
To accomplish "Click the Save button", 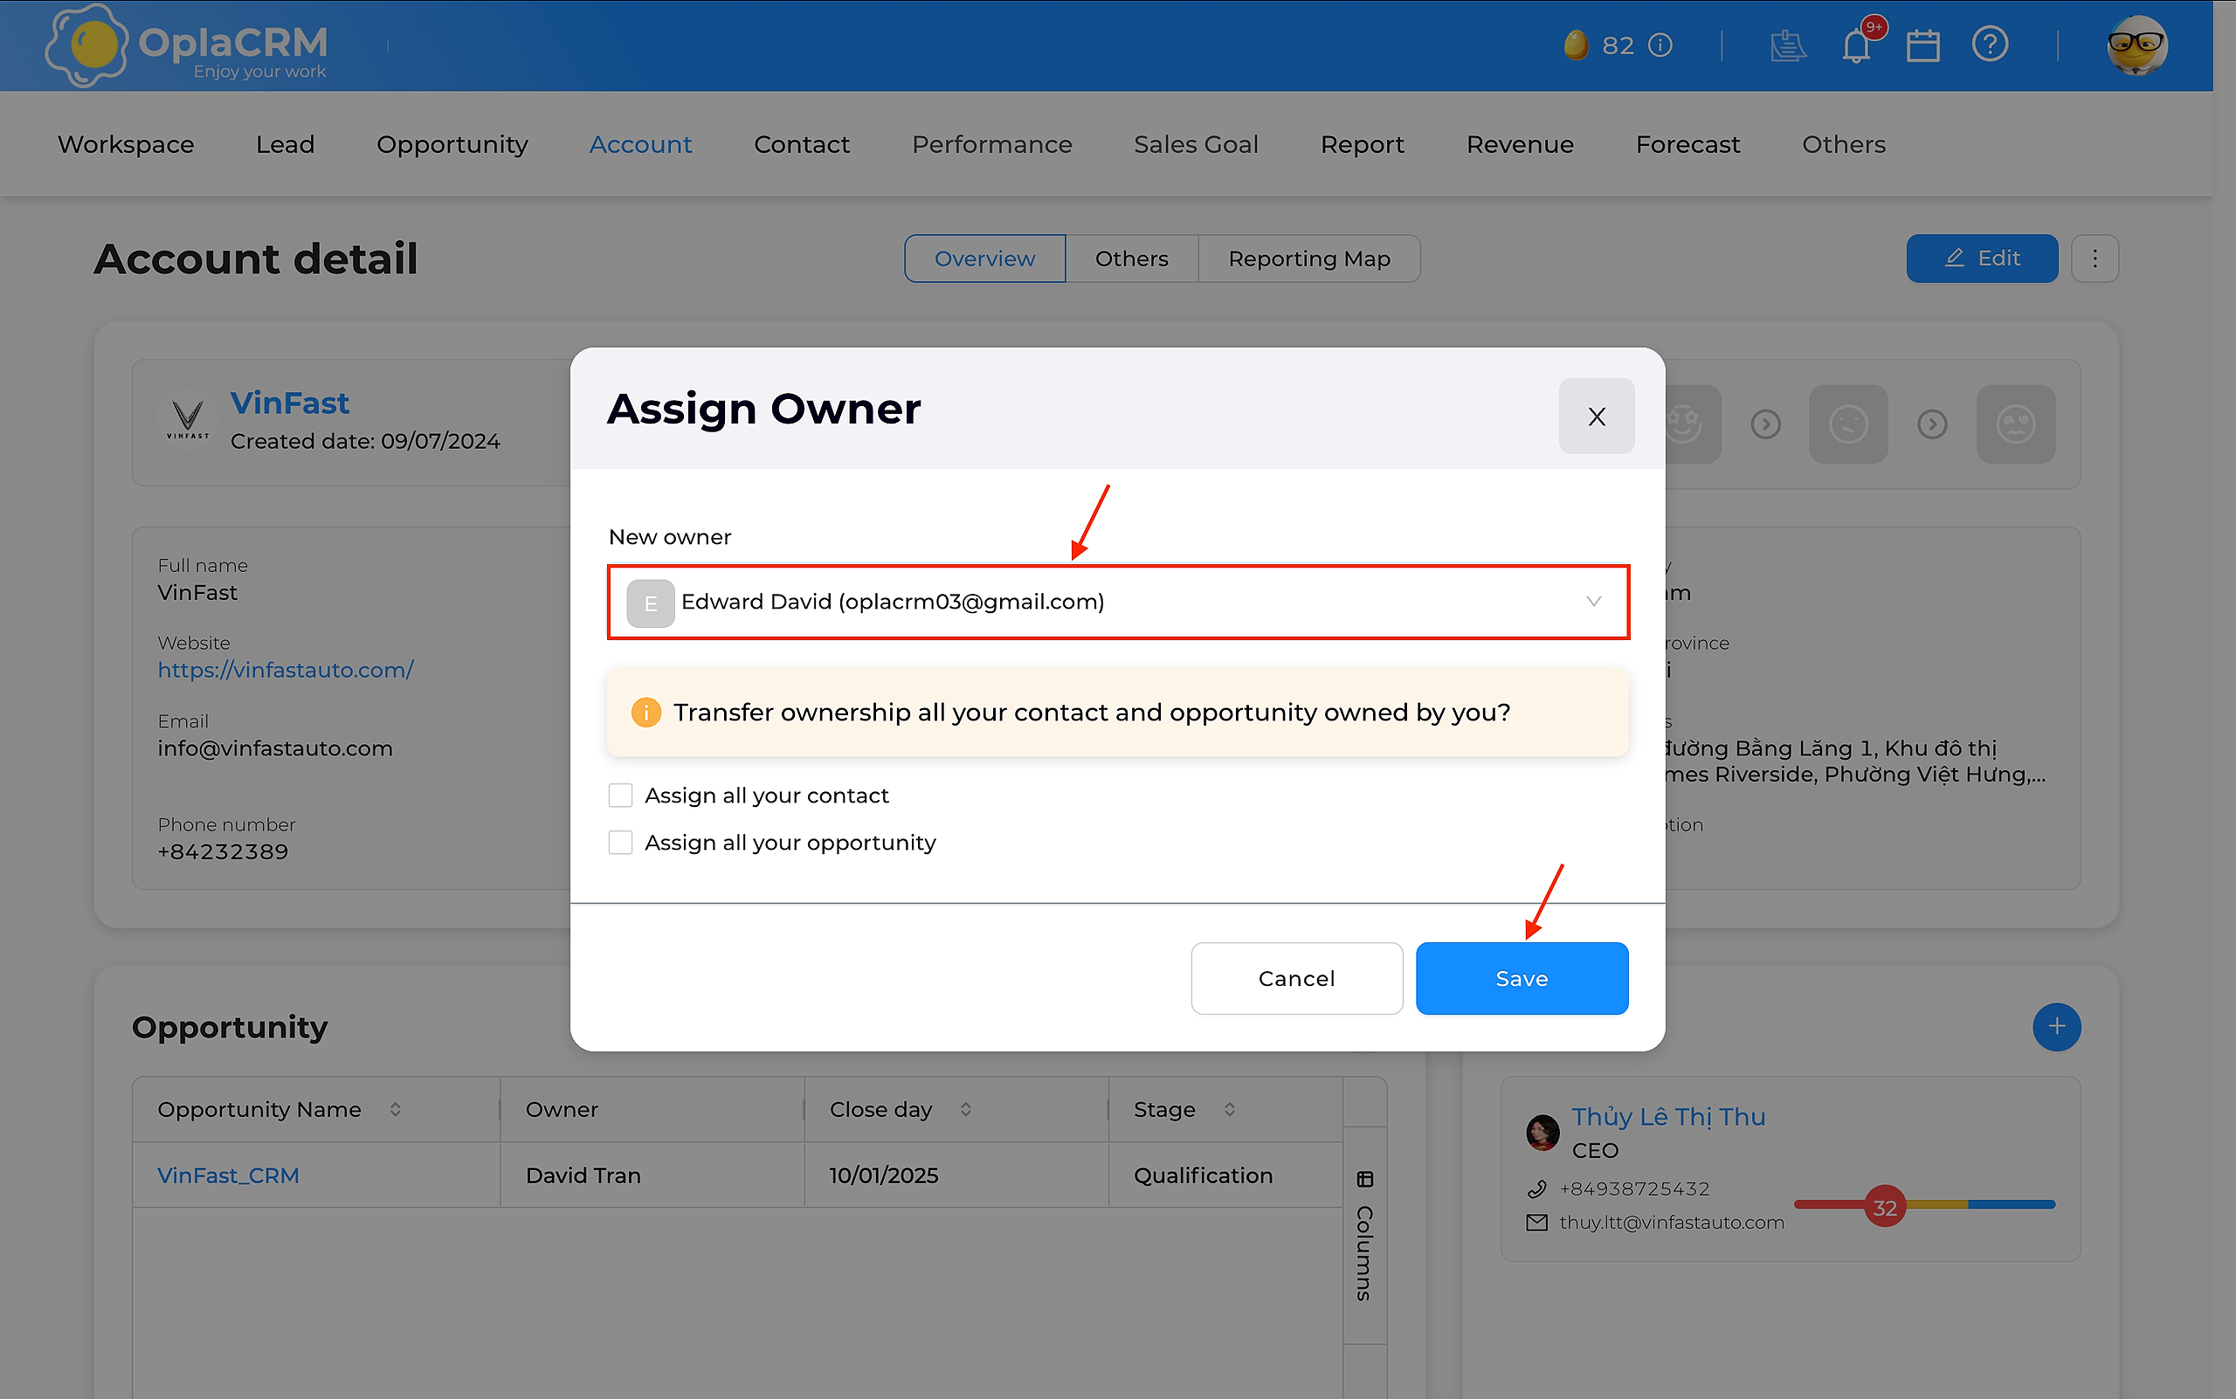I will [x=1522, y=979].
